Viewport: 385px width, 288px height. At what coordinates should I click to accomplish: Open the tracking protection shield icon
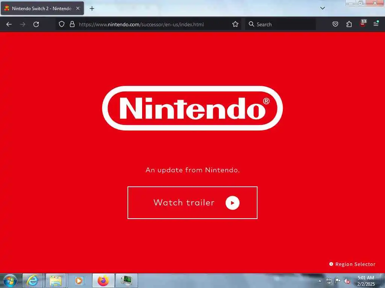point(62,24)
